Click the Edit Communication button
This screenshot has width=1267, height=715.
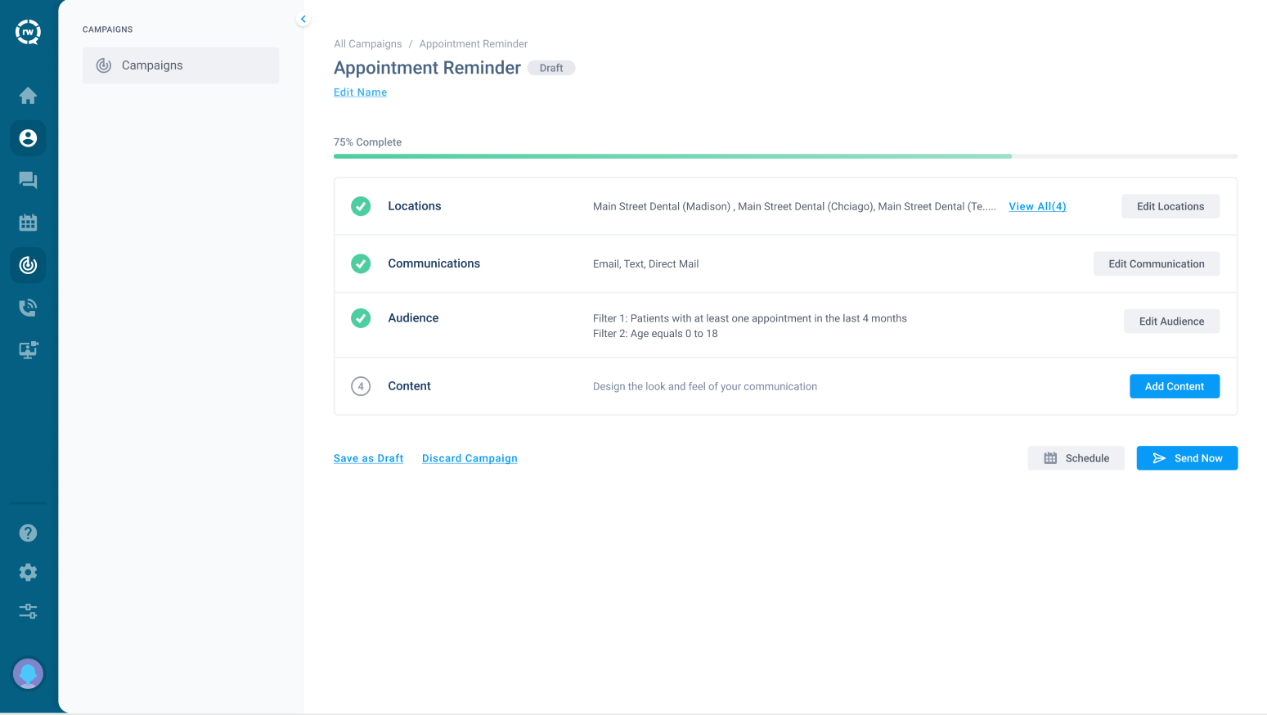pos(1157,263)
